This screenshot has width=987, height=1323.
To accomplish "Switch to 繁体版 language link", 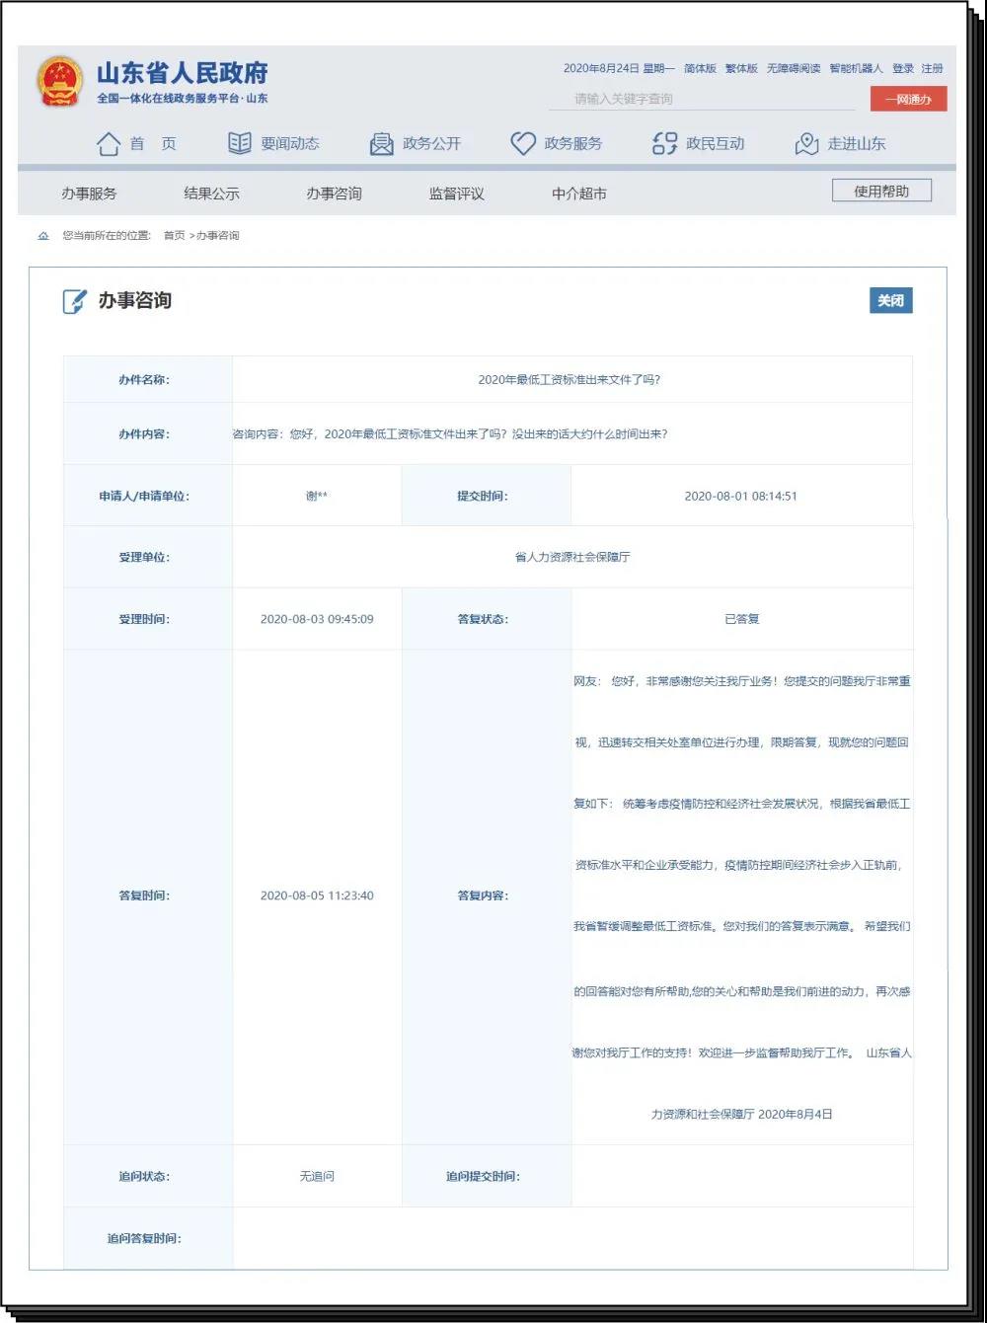I will tap(741, 68).
